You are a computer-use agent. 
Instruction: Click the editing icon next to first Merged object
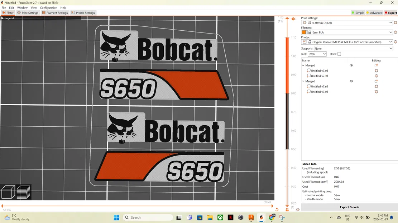376,65
